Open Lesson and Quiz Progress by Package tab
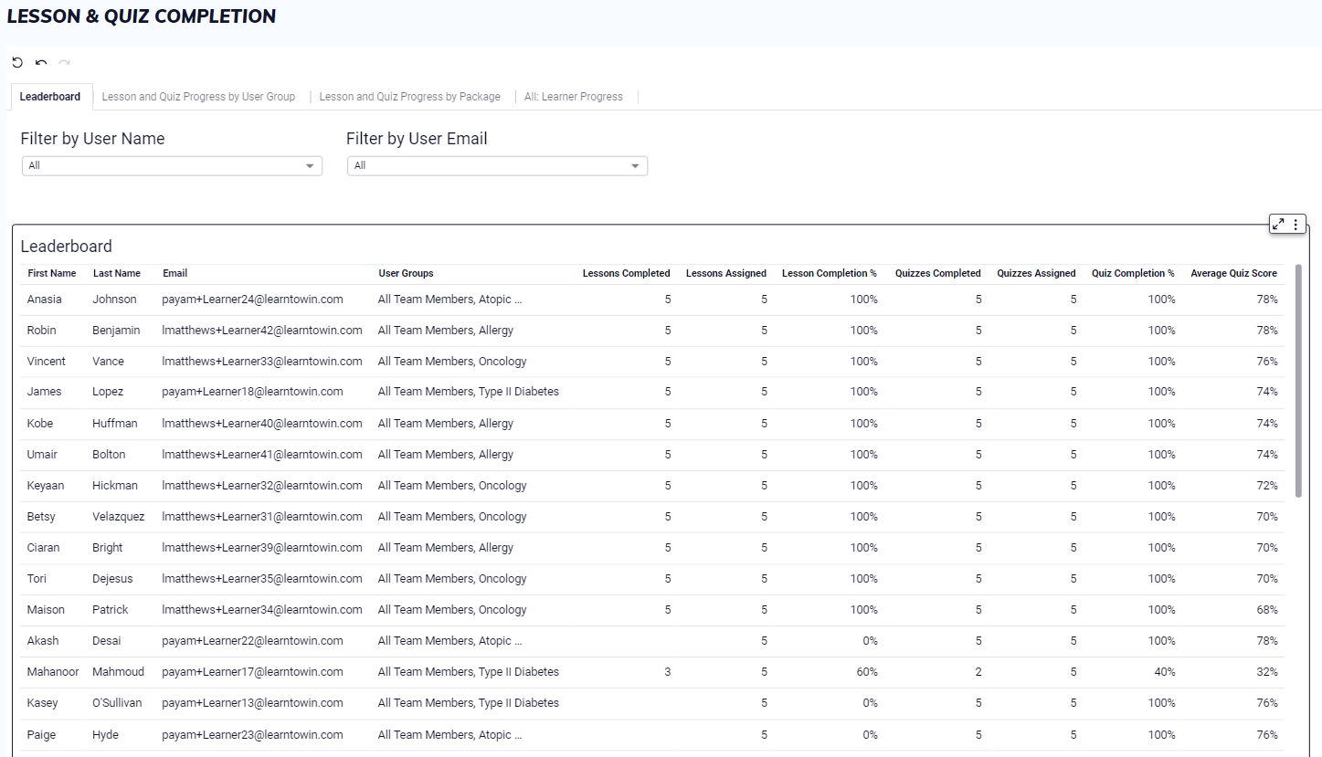The image size is (1322, 757). (x=409, y=97)
